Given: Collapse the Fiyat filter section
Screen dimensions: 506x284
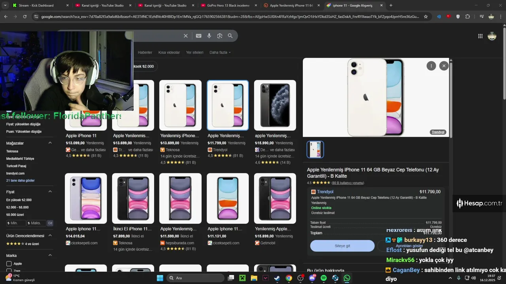Looking at the screenshot, I should 50,192.
